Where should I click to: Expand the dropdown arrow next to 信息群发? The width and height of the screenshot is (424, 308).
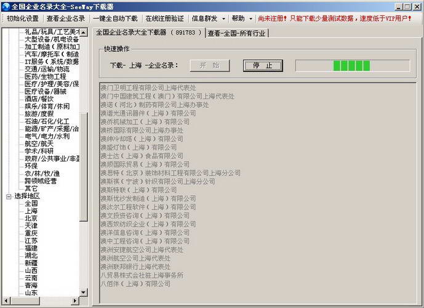[223, 18]
